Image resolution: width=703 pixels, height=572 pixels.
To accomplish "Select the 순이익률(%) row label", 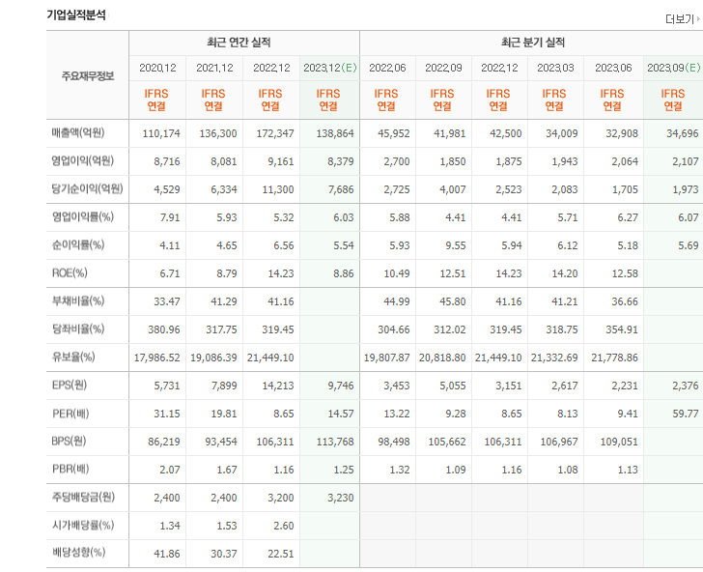I will [78, 245].
